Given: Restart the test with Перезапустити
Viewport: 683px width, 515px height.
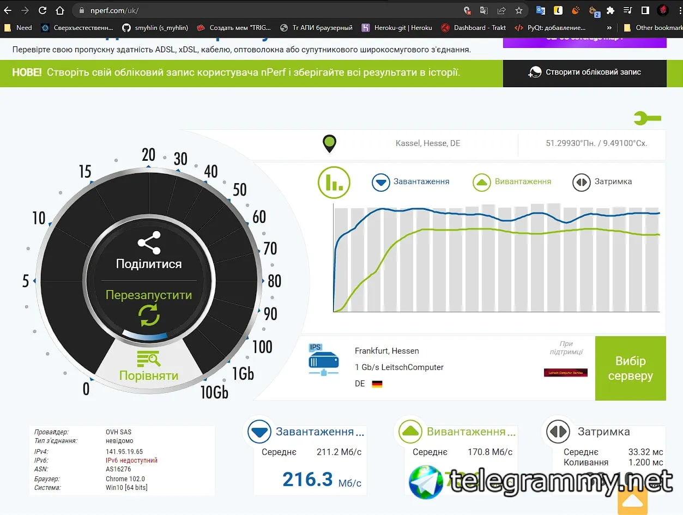Looking at the screenshot, I should [149, 307].
